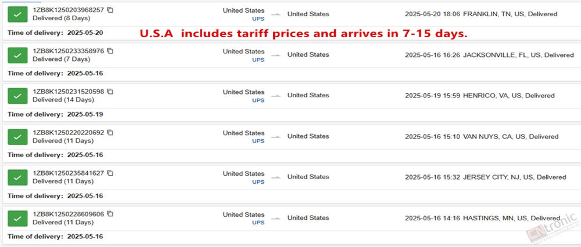Select the green check of Van Nuys shipment
Viewport: 581px width, 247px height.
17,137
